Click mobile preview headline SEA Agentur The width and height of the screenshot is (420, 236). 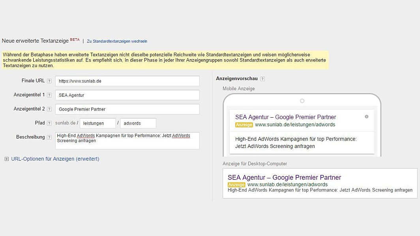coord(285,117)
